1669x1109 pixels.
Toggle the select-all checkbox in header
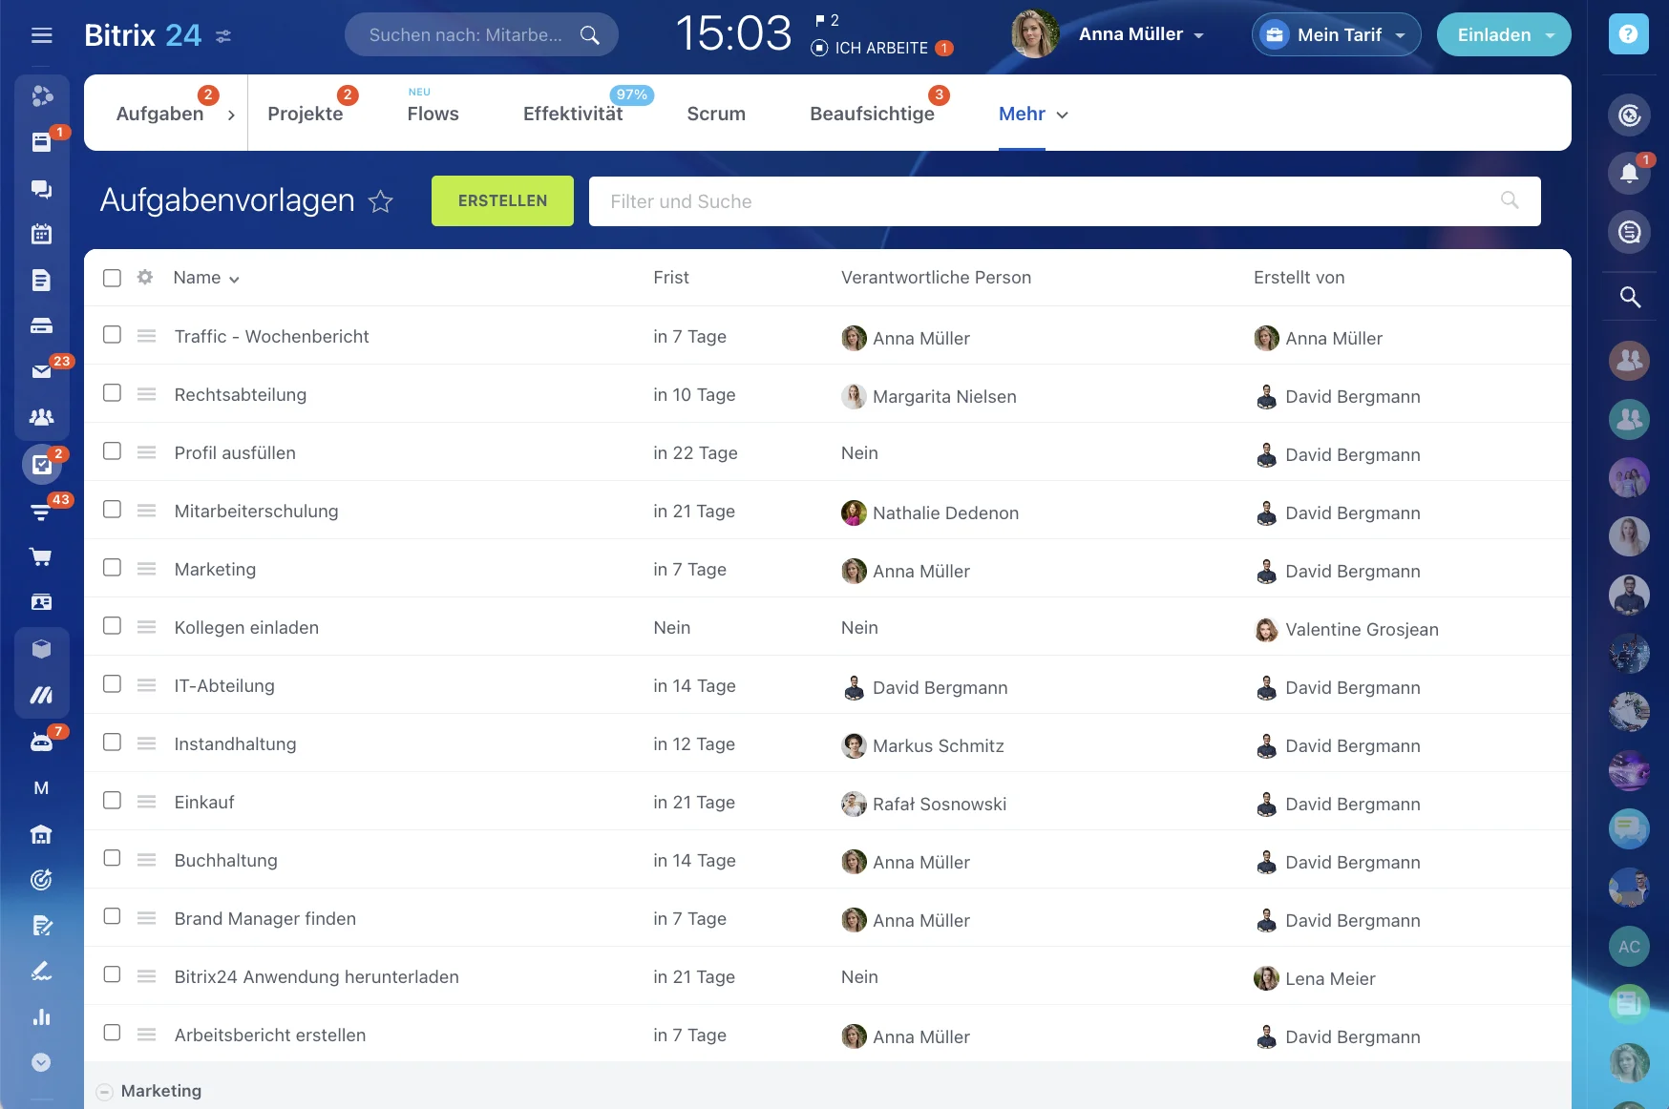pos(112,278)
